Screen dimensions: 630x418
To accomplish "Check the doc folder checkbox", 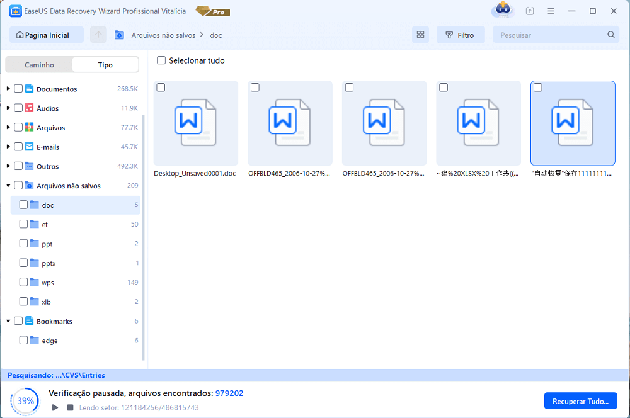I will [x=23, y=205].
